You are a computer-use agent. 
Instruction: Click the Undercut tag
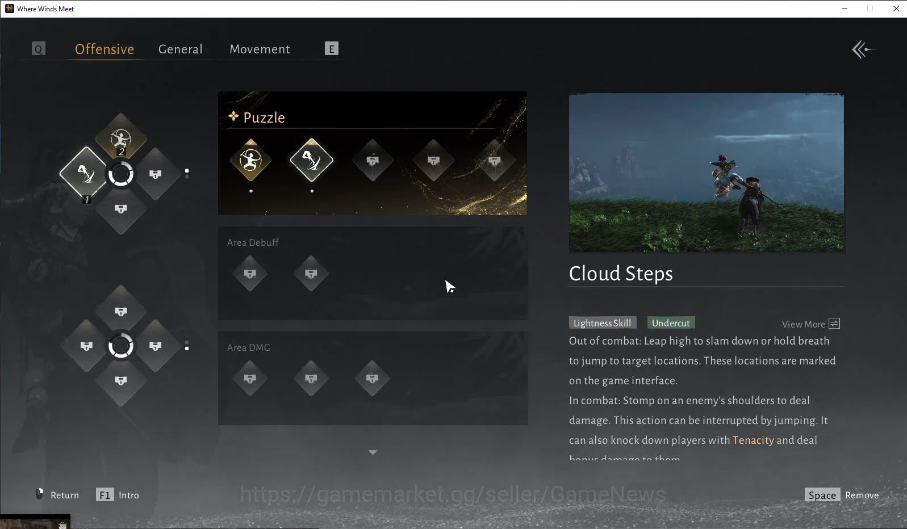pyautogui.click(x=671, y=323)
